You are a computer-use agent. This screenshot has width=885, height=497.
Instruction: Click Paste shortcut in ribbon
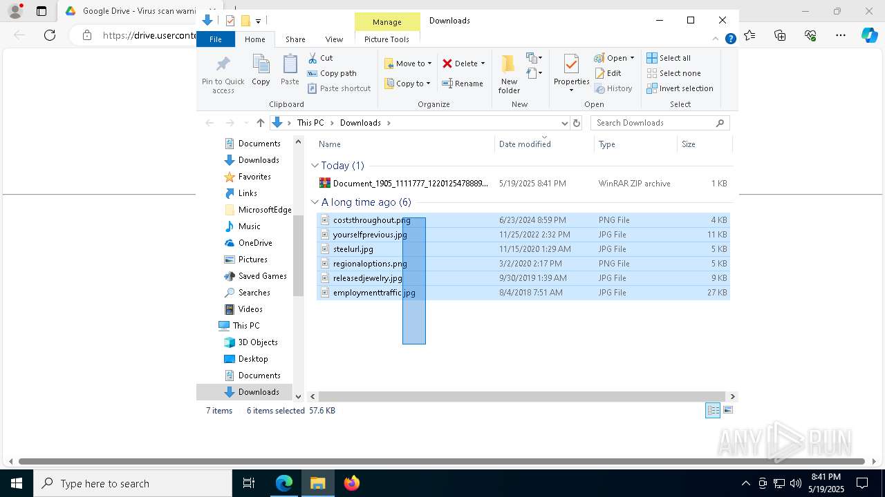(x=339, y=88)
